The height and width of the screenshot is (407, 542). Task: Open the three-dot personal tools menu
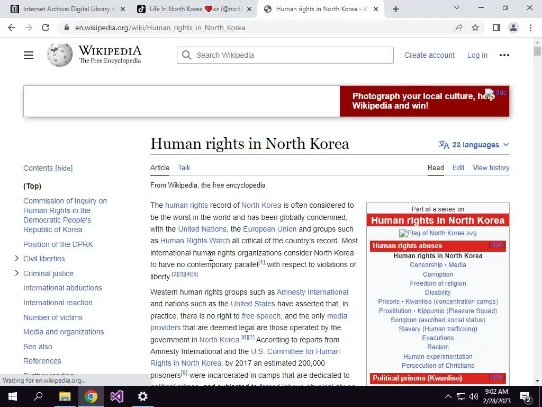[x=504, y=55]
